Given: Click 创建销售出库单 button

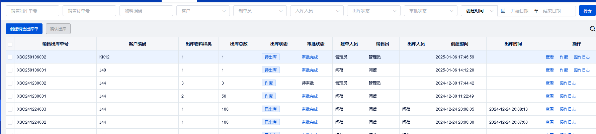Looking at the screenshot, I should 24,29.
